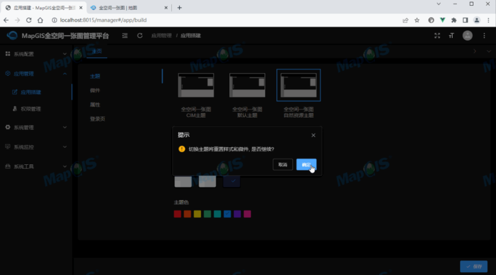Select the 主页 page tab

[x=97, y=51]
